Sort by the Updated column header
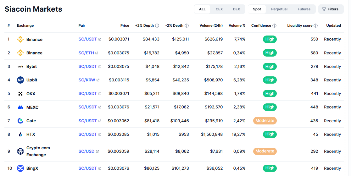 [x=333, y=26]
